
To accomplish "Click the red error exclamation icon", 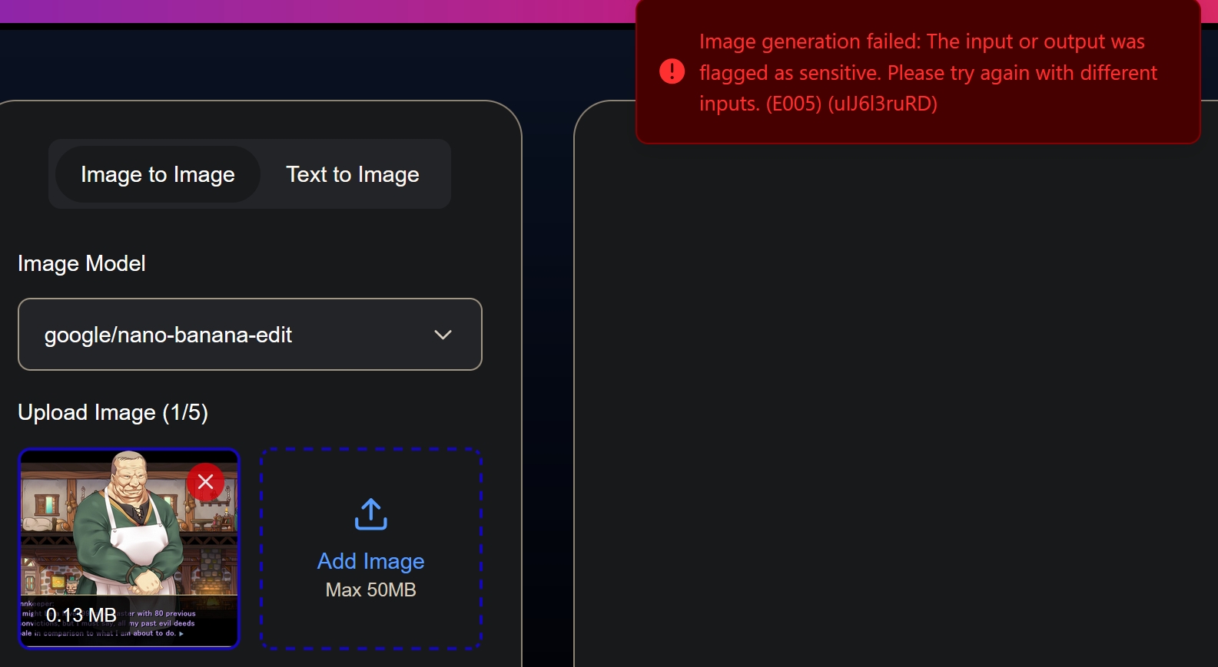I will coord(672,71).
